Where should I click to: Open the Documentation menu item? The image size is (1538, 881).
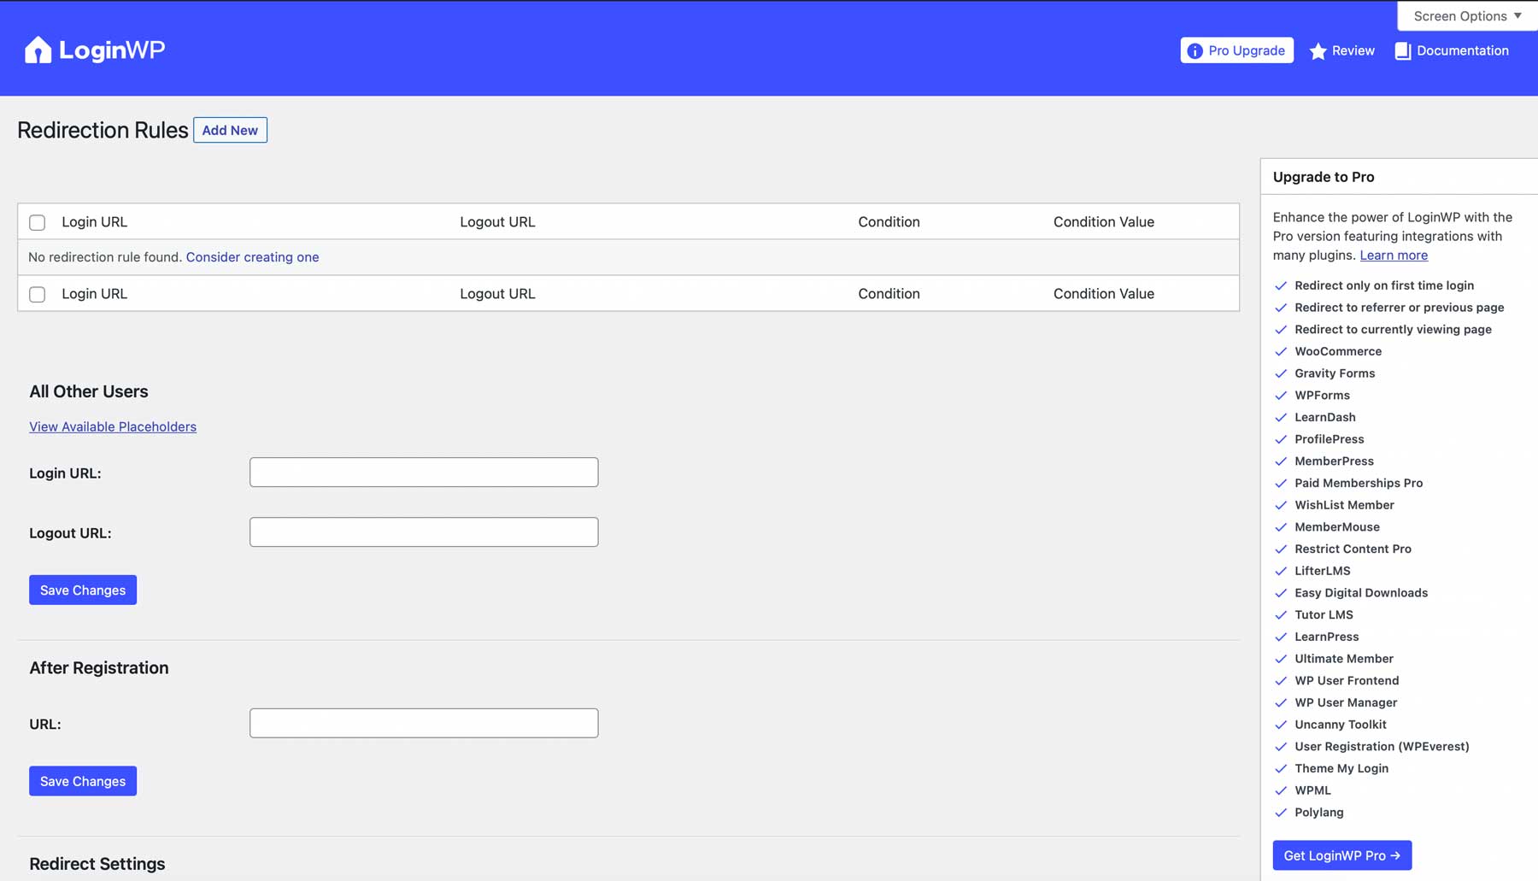click(1462, 50)
